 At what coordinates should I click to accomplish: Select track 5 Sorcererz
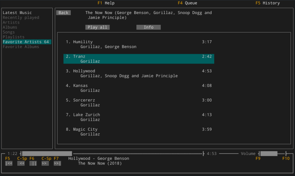(139, 103)
